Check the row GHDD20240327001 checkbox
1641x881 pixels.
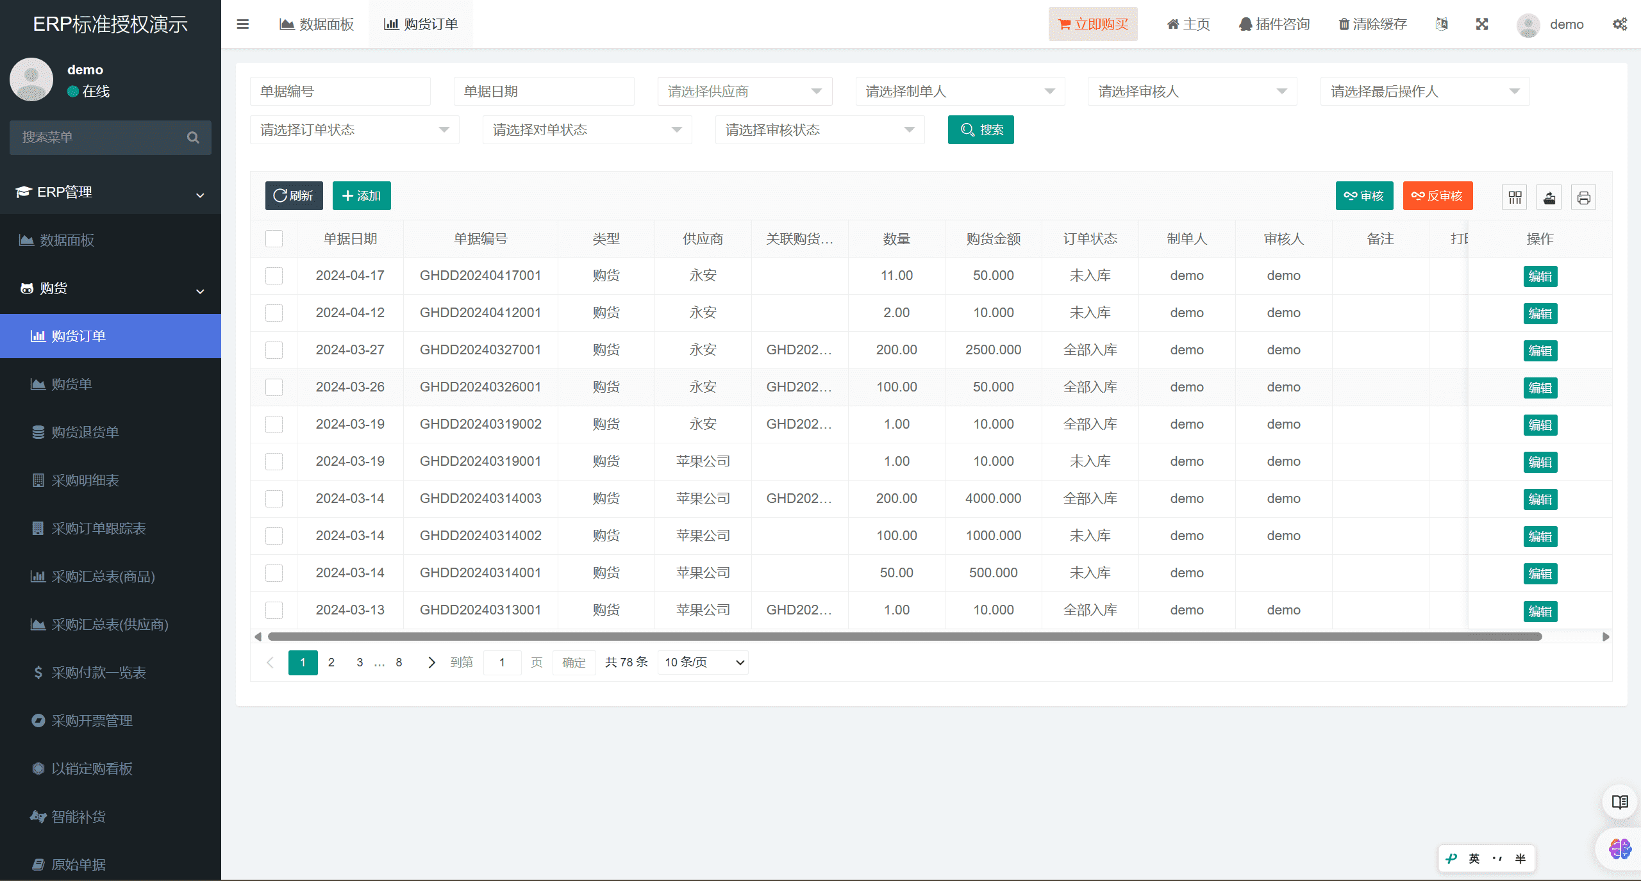(x=274, y=350)
